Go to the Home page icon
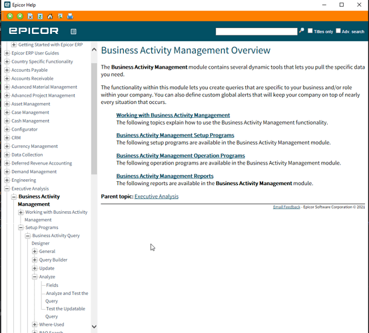 click(x=50, y=16)
